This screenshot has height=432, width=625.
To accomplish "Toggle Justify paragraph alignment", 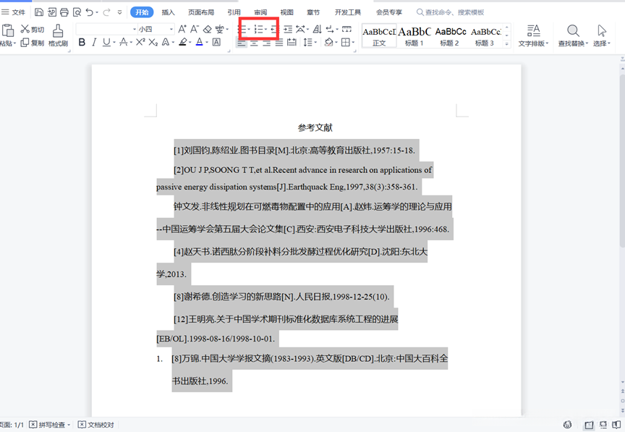I will pos(279,42).
